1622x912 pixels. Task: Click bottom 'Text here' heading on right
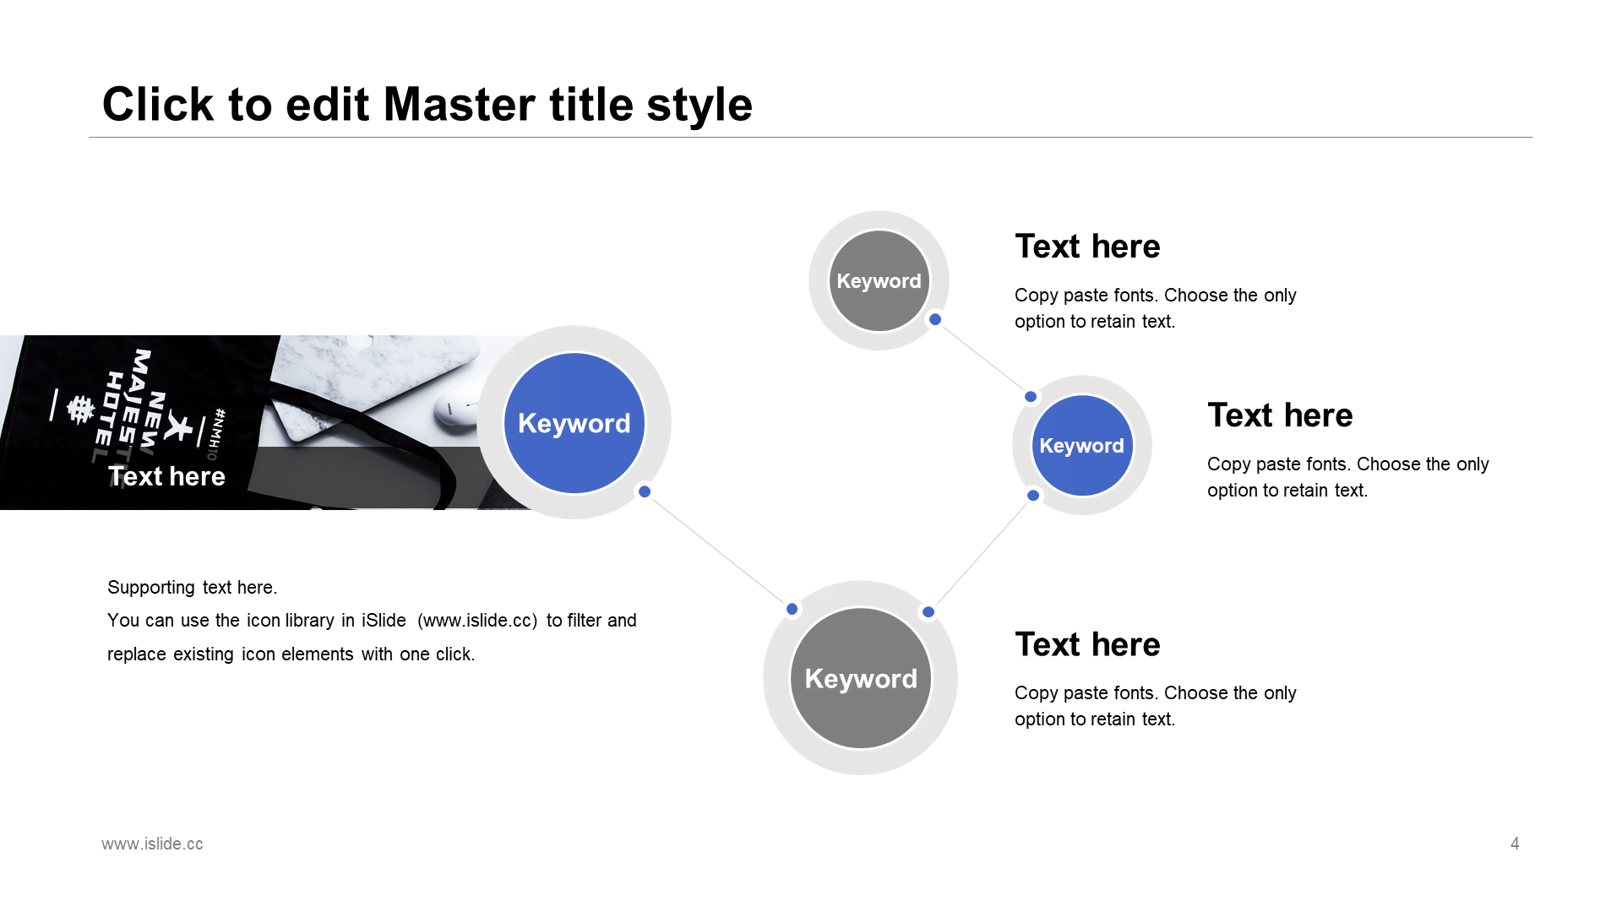click(x=1087, y=644)
